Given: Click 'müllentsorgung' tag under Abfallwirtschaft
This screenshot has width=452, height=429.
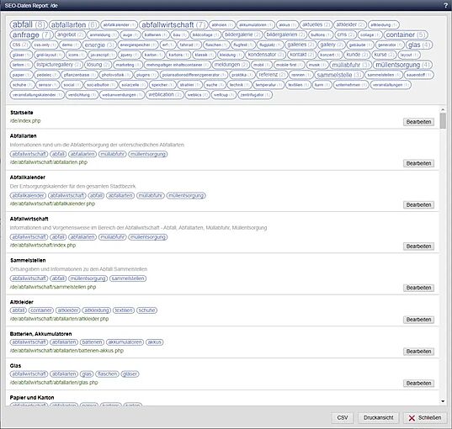Looking at the screenshot, I should click(x=148, y=237).
